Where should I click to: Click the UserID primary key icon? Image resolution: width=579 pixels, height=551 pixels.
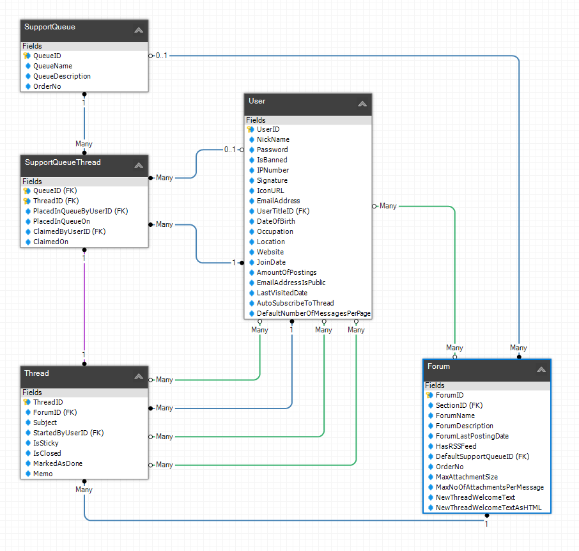tap(251, 129)
